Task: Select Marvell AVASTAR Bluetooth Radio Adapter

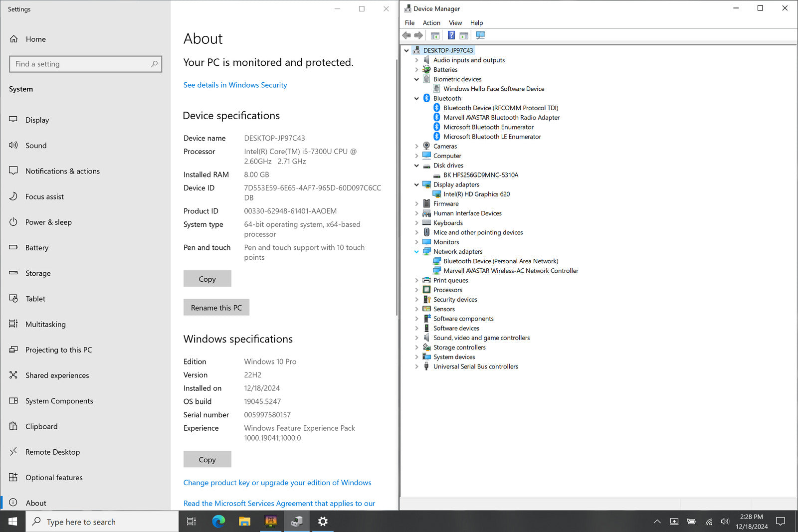Action: point(501,118)
